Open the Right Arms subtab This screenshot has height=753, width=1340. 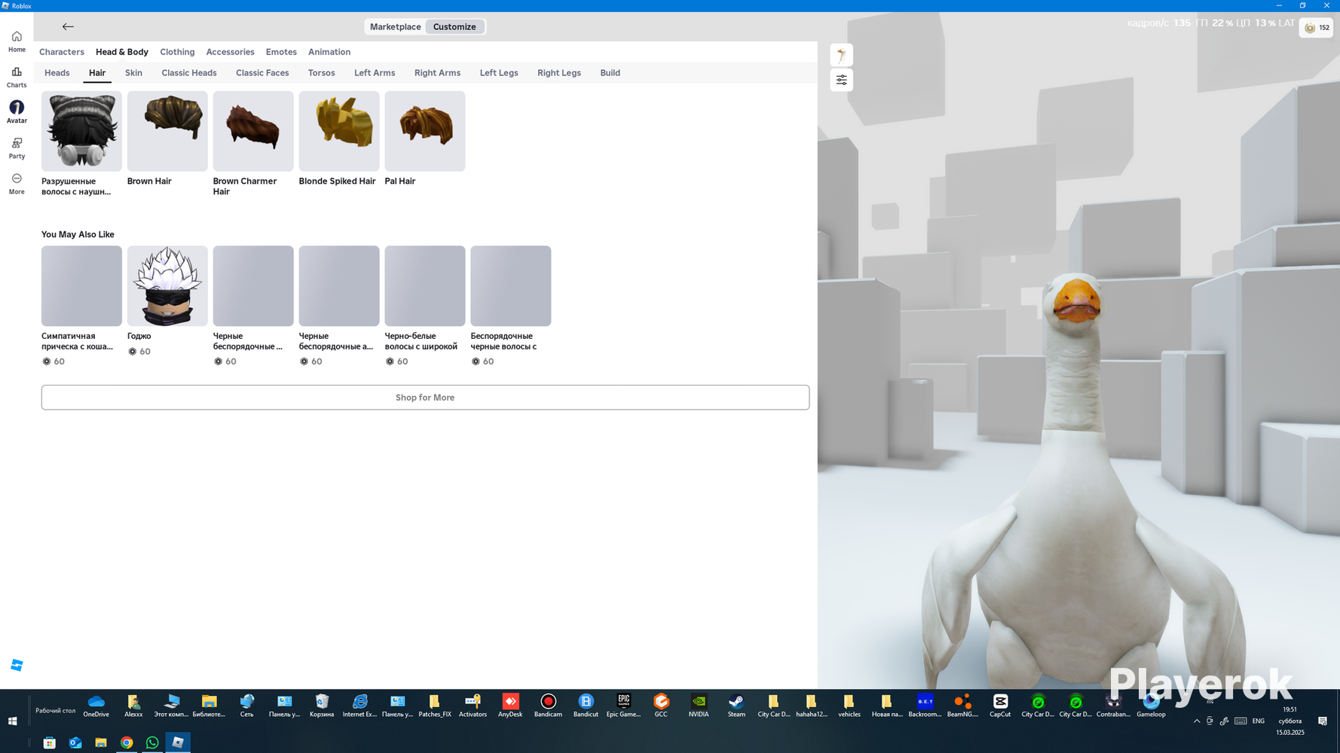click(437, 73)
